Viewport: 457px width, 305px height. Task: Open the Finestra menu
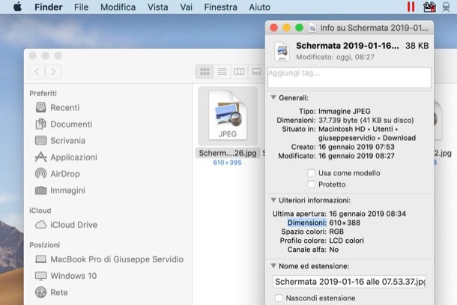[x=220, y=7]
